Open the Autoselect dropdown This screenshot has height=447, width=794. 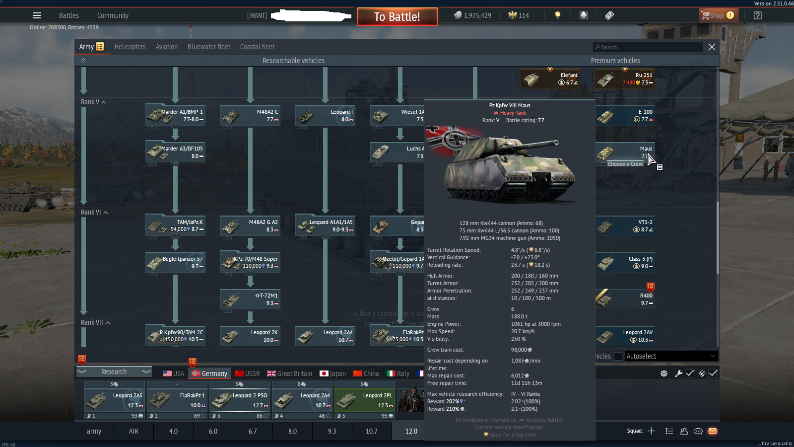coord(670,356)
